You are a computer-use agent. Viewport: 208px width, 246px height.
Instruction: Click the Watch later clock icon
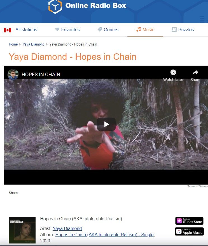[173, 72]
